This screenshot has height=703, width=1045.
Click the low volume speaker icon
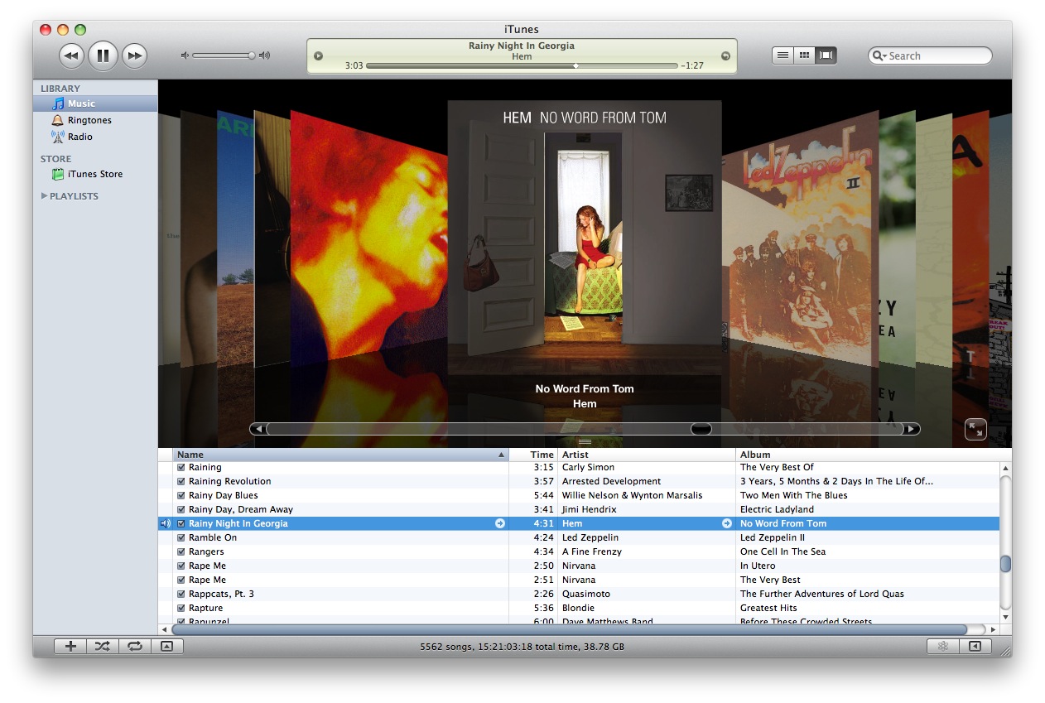point(185,55)
